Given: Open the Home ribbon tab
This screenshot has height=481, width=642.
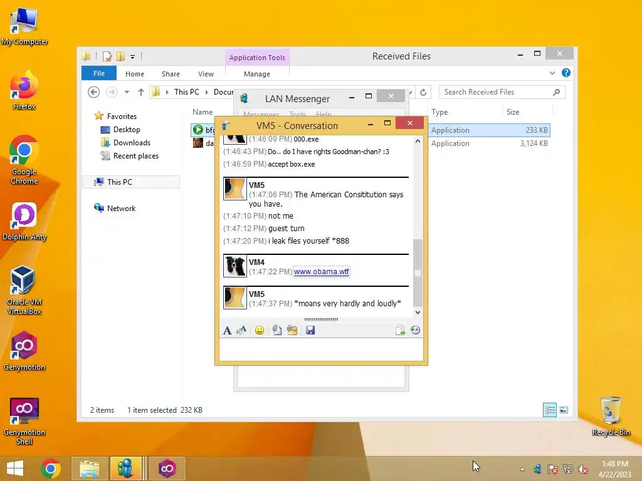Looking at the screenshot, I should coord(135,74).
